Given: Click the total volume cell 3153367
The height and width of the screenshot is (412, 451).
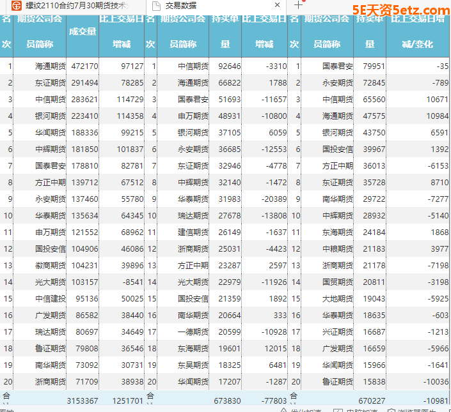Looking at the screenshot, I should (82, 401).
